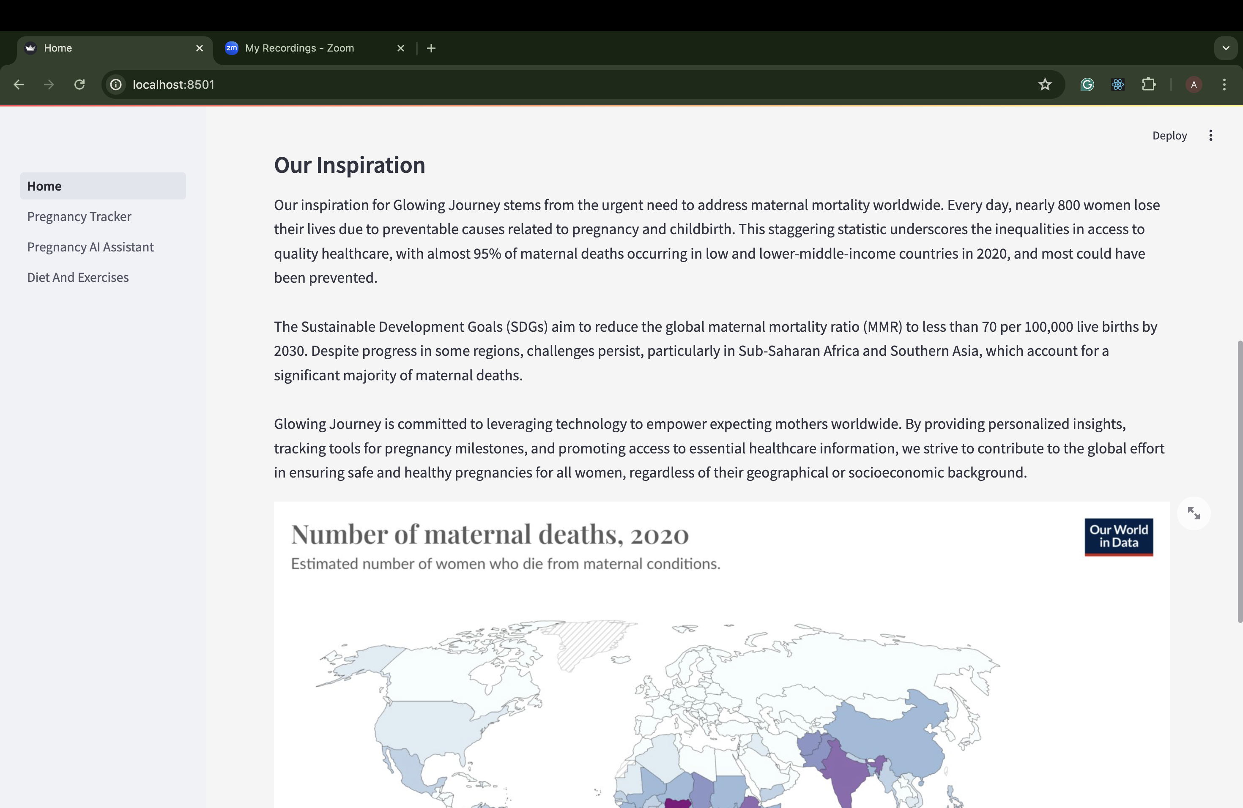Open the Pregnancy AI Assistant page

pos(90,247)
